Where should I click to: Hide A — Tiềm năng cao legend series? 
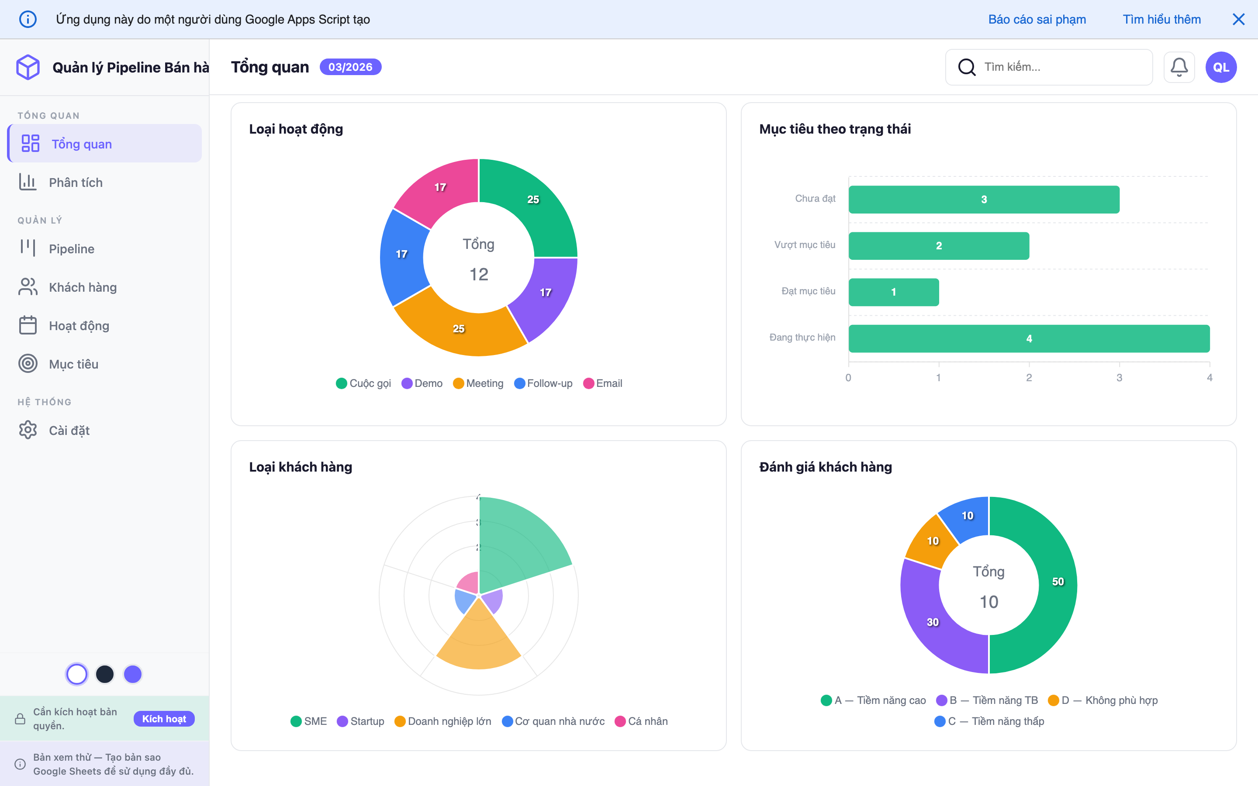point(873,700)
